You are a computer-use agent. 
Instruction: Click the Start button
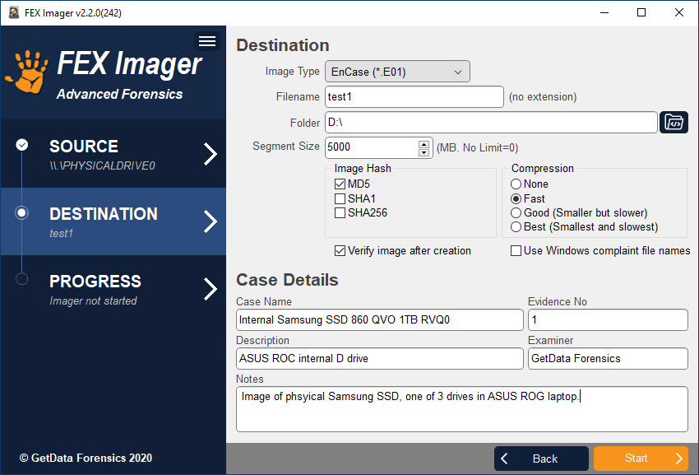[641, 459]
